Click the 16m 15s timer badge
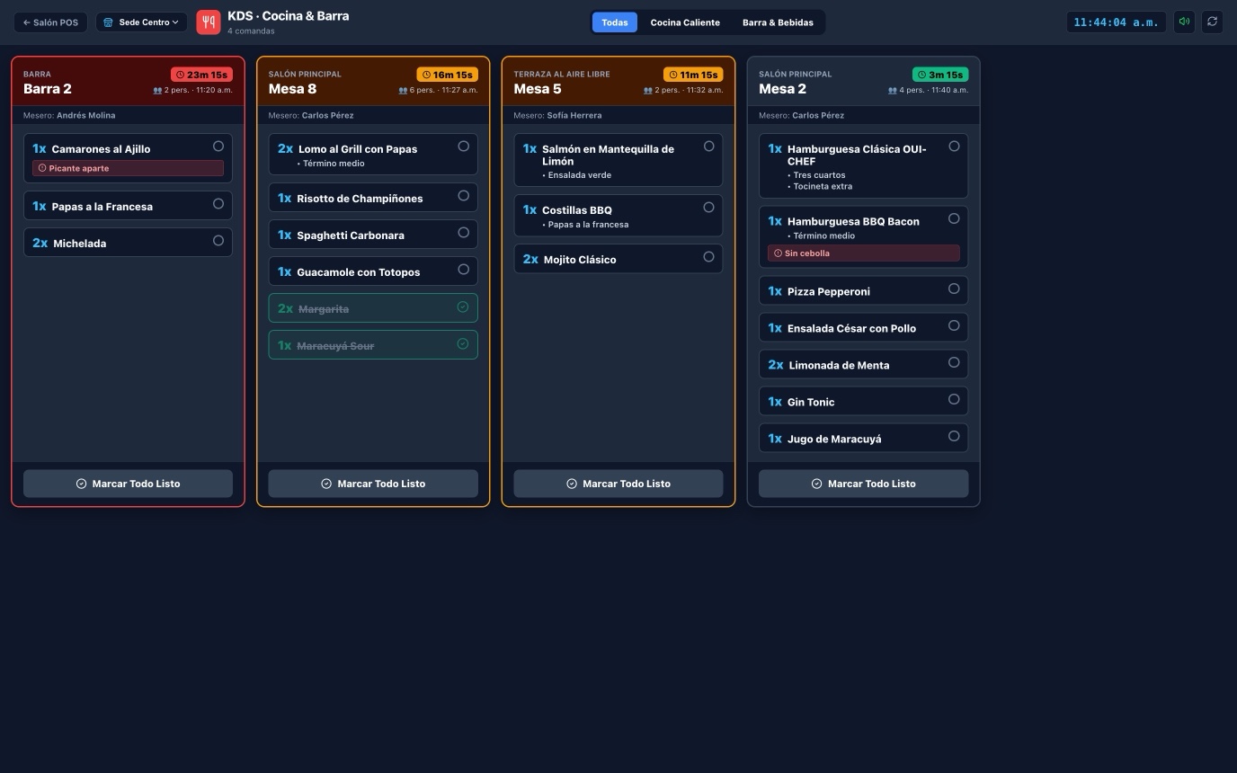This screenshot has height=773, width=1237. point(447,75)
